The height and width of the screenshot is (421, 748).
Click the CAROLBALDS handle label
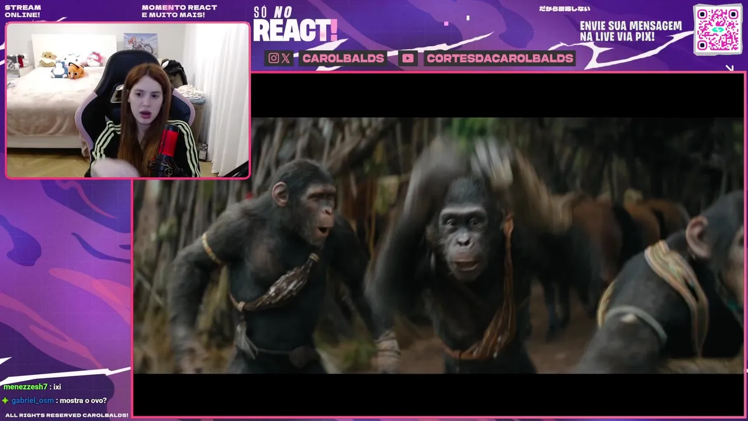pyautogui.click(x=343, y=58)
